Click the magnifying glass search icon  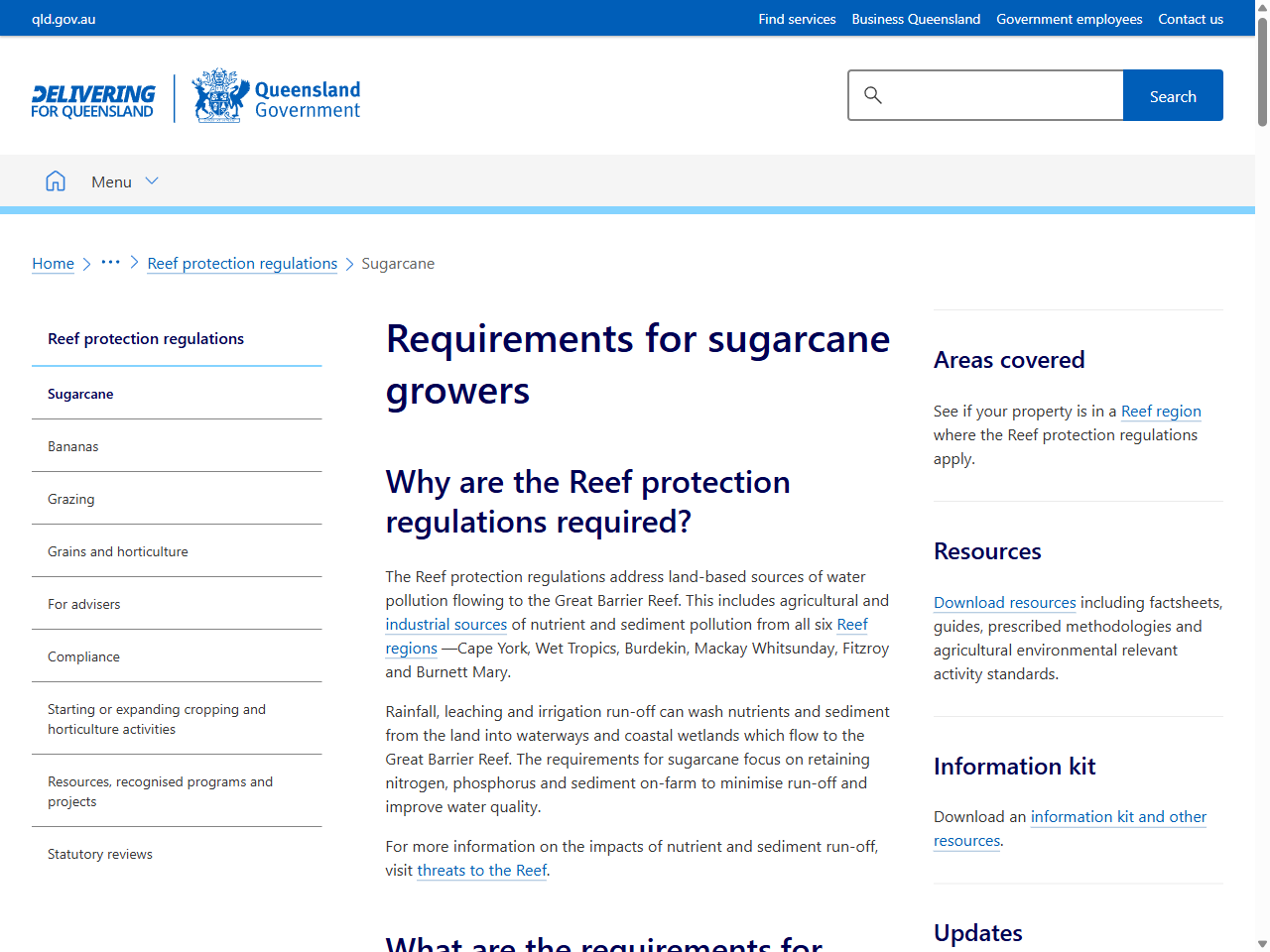pos(872,95)
